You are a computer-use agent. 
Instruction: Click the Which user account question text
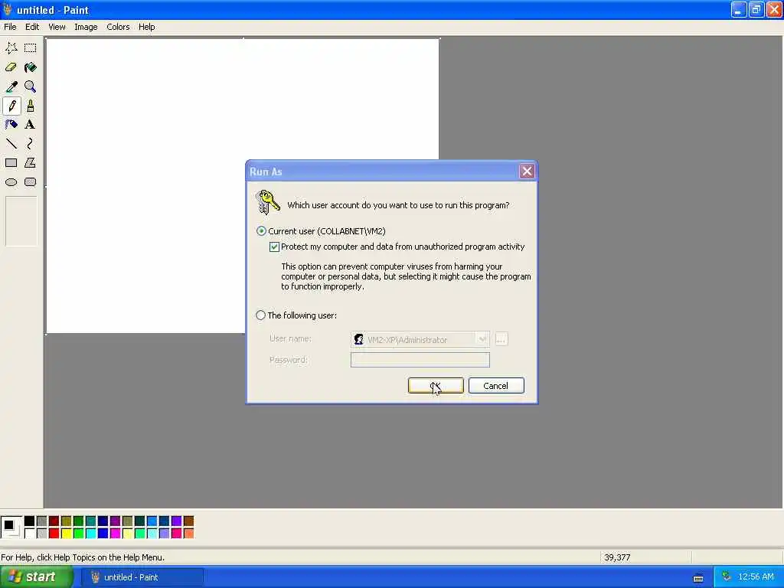[398, 205]
